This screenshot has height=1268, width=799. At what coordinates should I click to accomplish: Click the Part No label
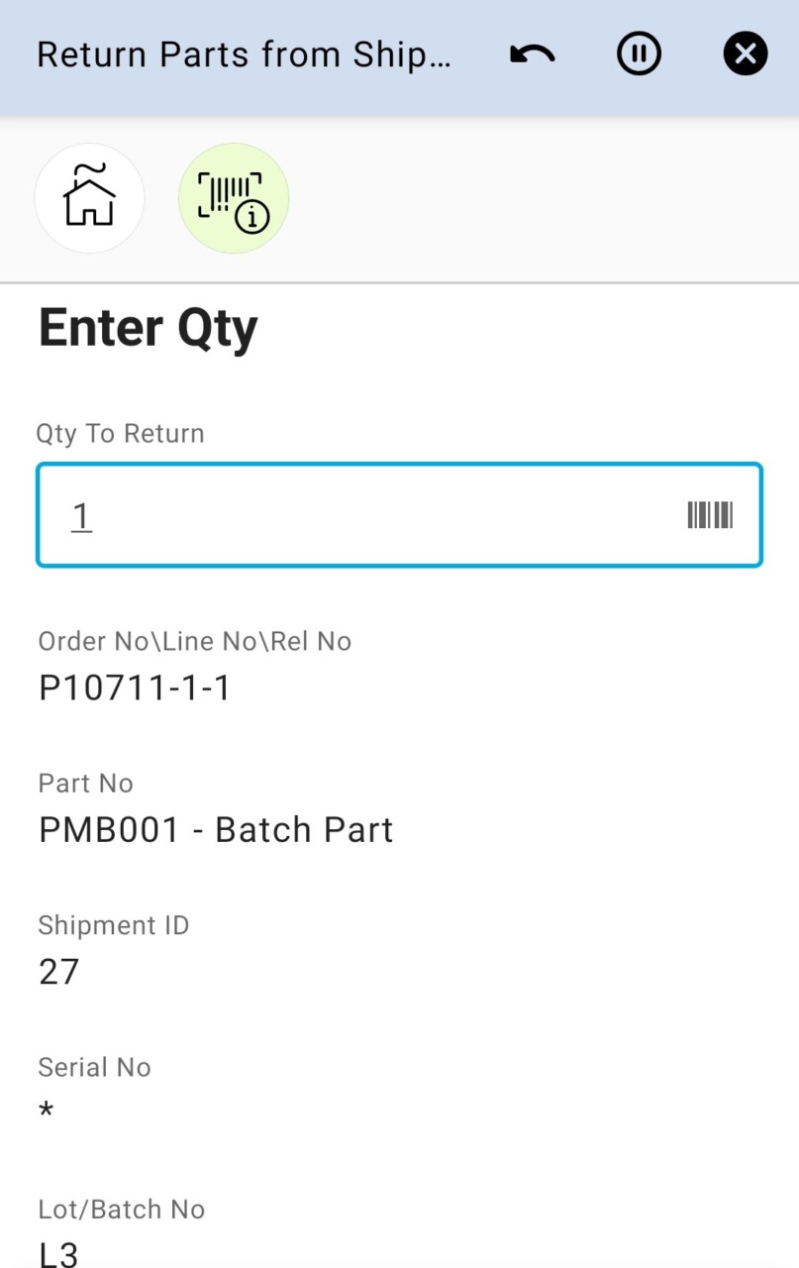pyautogui.click(x=86, y=784)
